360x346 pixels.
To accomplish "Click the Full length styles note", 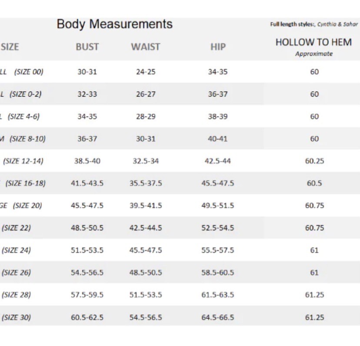I will point(314,24).
